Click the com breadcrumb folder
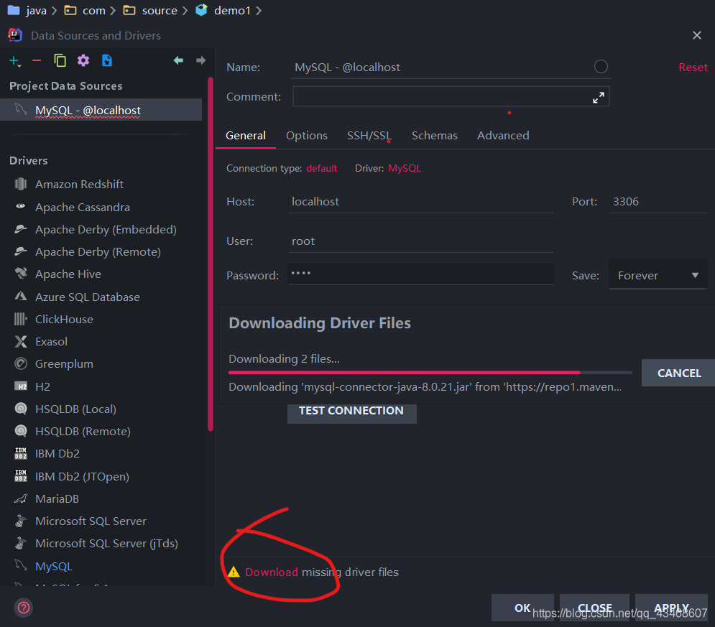The height and width of the screenshot is (627, 715). pos(85,10)
